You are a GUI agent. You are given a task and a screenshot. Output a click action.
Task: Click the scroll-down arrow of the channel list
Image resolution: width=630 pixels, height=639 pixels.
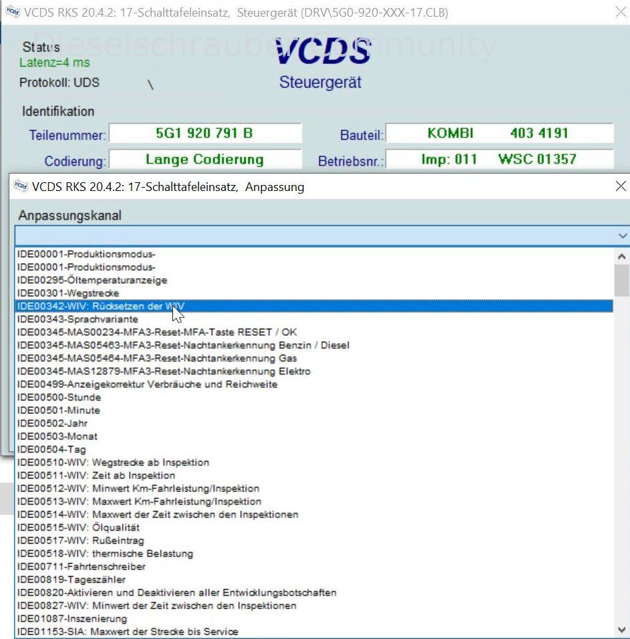pyautogui.click(x=621, y=630)
